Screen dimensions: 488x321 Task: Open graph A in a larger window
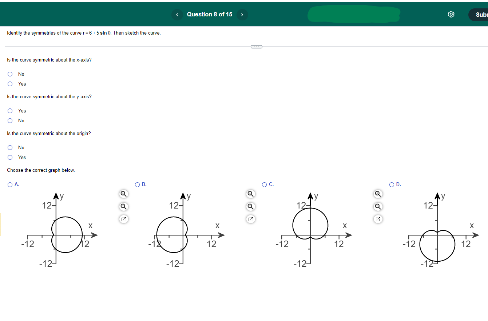pyautogui.click(x=123, y=219)
